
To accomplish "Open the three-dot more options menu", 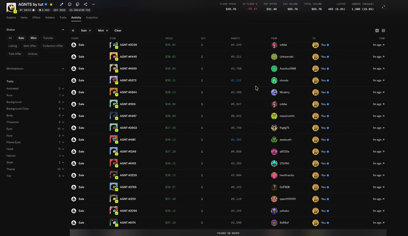I will click(x=93, y=4).
